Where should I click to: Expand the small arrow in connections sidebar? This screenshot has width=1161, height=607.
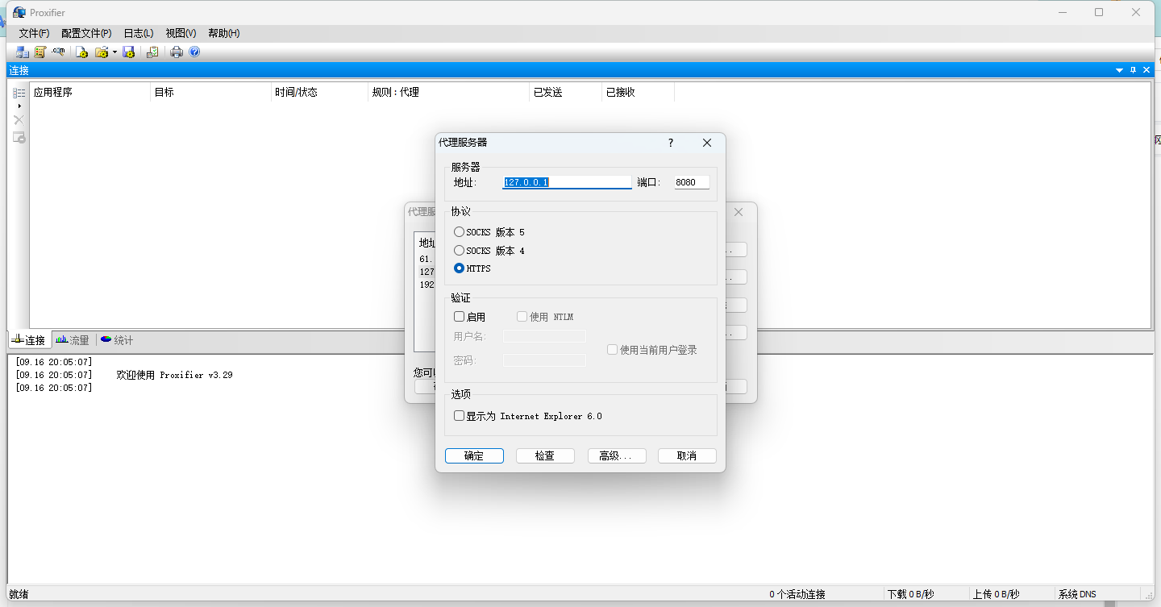point(19,106)
